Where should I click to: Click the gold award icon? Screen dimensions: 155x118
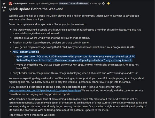pos(109,3)
